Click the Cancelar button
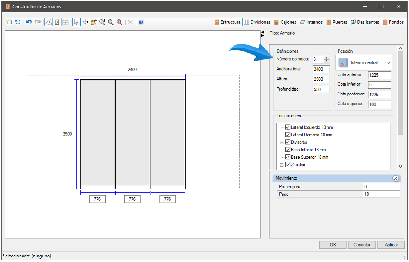This screenshot has width=409, height=262. click(x=362, y=245)
